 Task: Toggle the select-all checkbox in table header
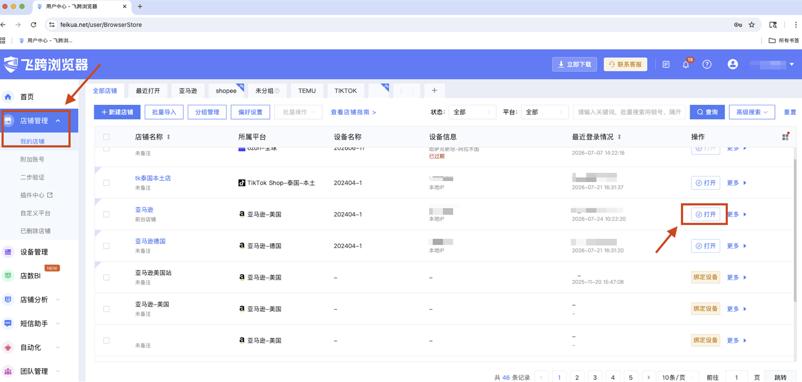click(106, 137)
